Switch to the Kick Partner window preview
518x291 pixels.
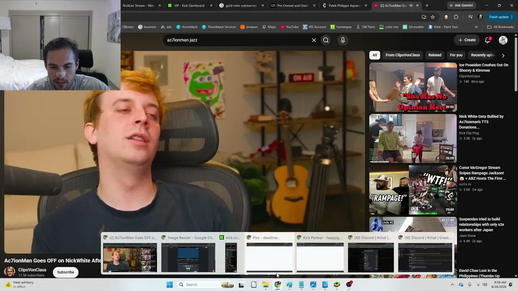(320, 254)
